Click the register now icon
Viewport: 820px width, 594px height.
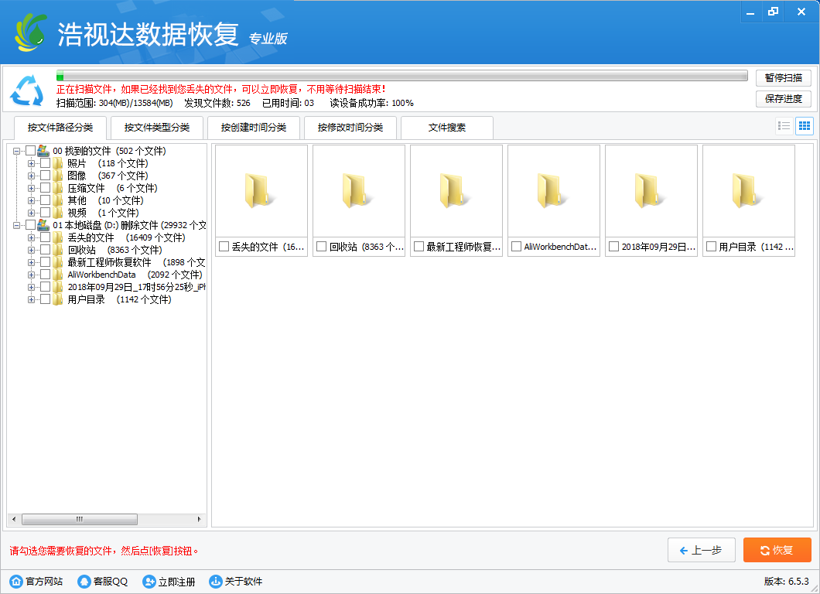point(149,582)
